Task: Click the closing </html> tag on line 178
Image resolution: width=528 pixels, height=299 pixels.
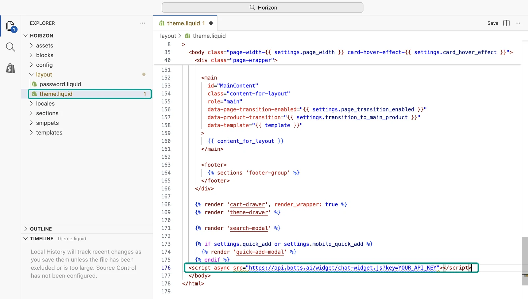Action: 193,284
